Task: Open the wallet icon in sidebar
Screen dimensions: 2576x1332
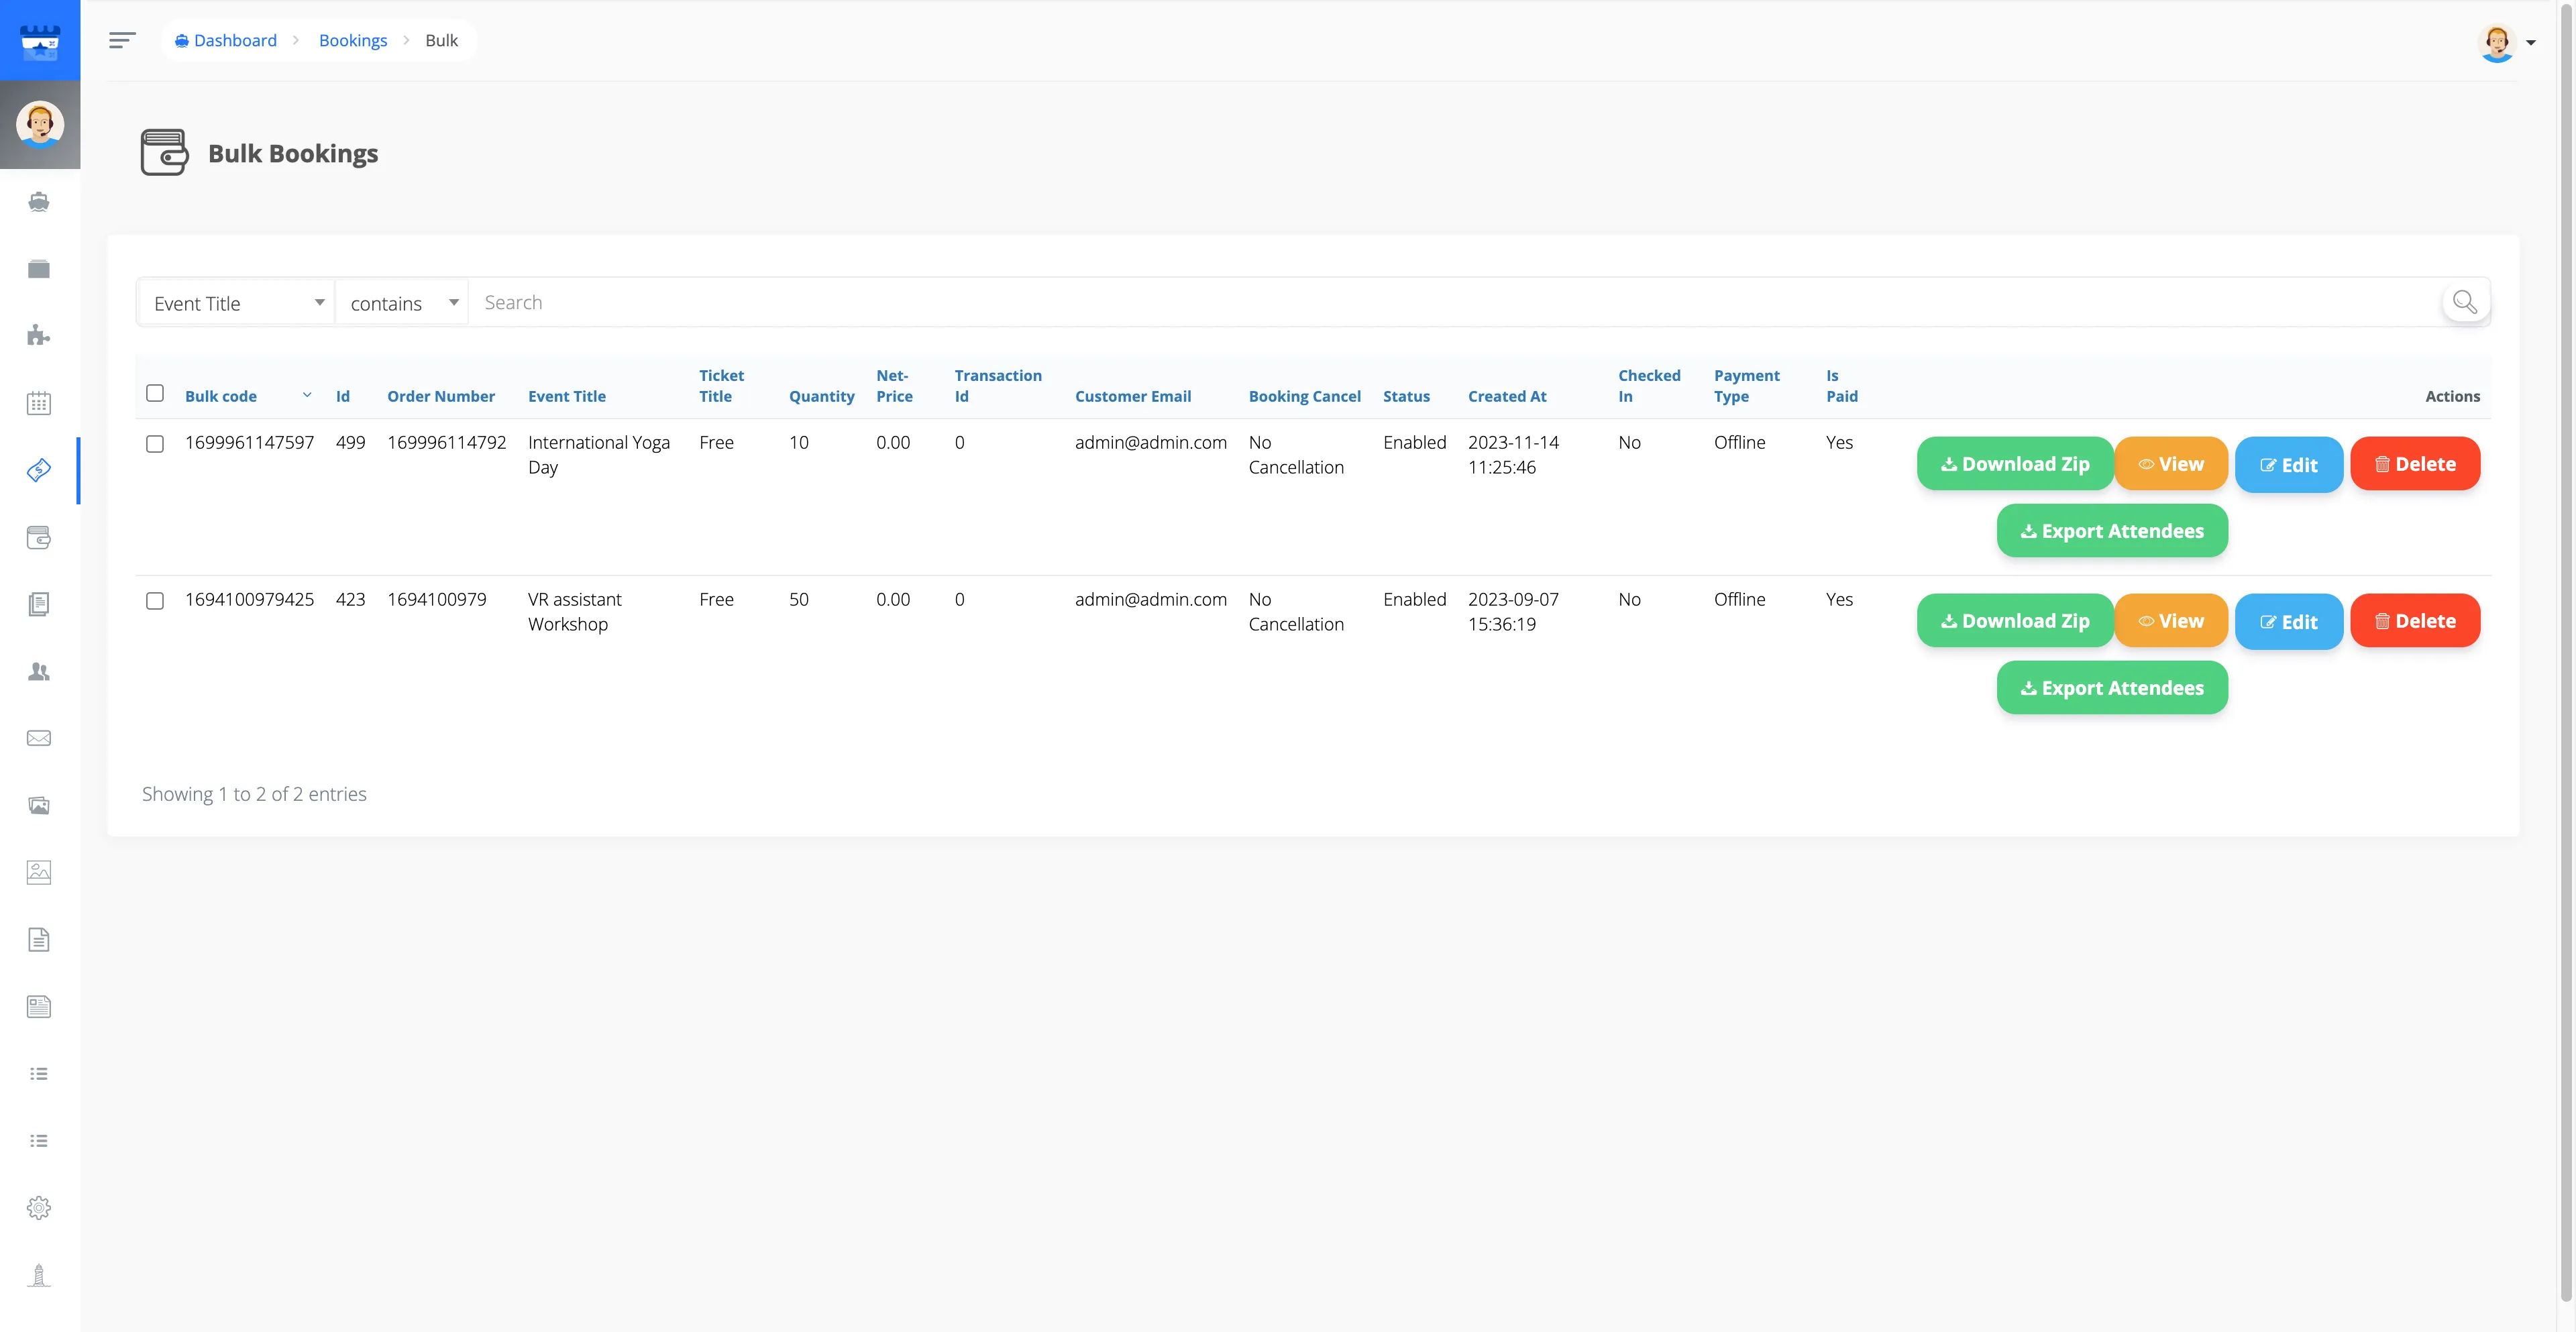Action: 39,537
